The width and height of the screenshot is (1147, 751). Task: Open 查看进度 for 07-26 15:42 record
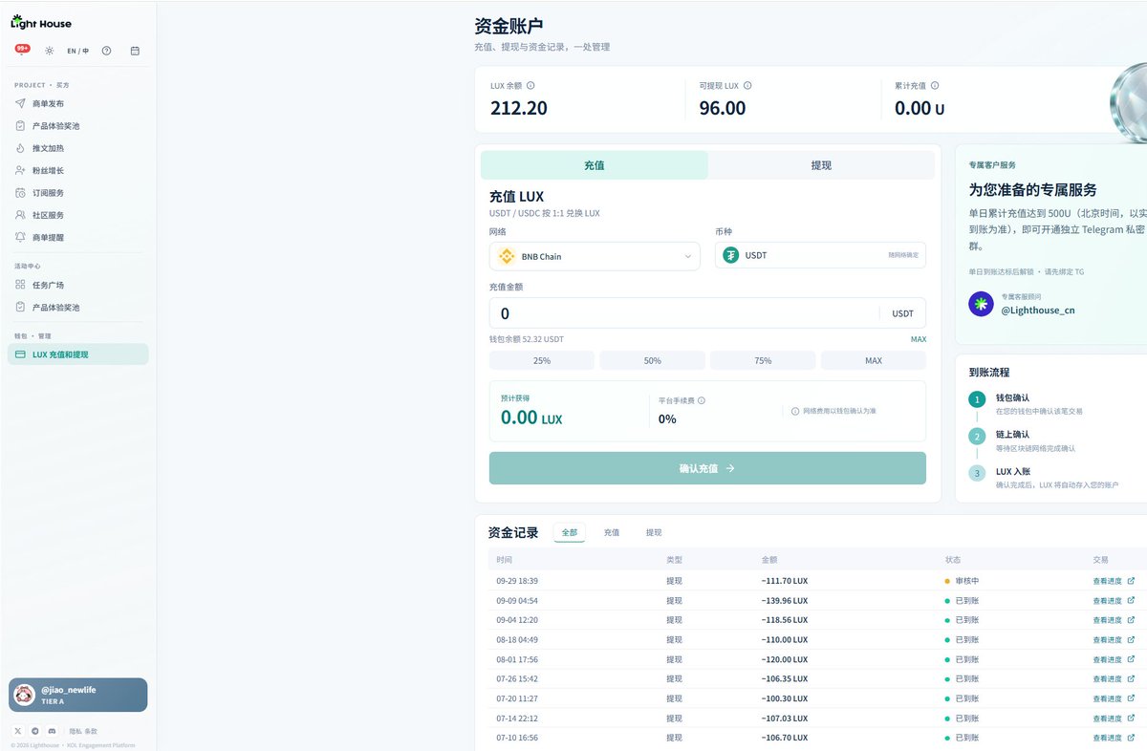(x=1114, y=679)
